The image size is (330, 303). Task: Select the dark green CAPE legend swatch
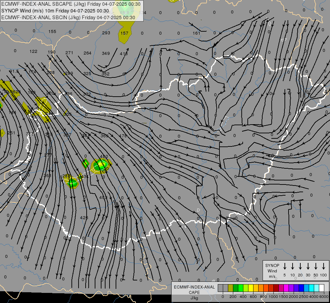(x=236, y=288)
